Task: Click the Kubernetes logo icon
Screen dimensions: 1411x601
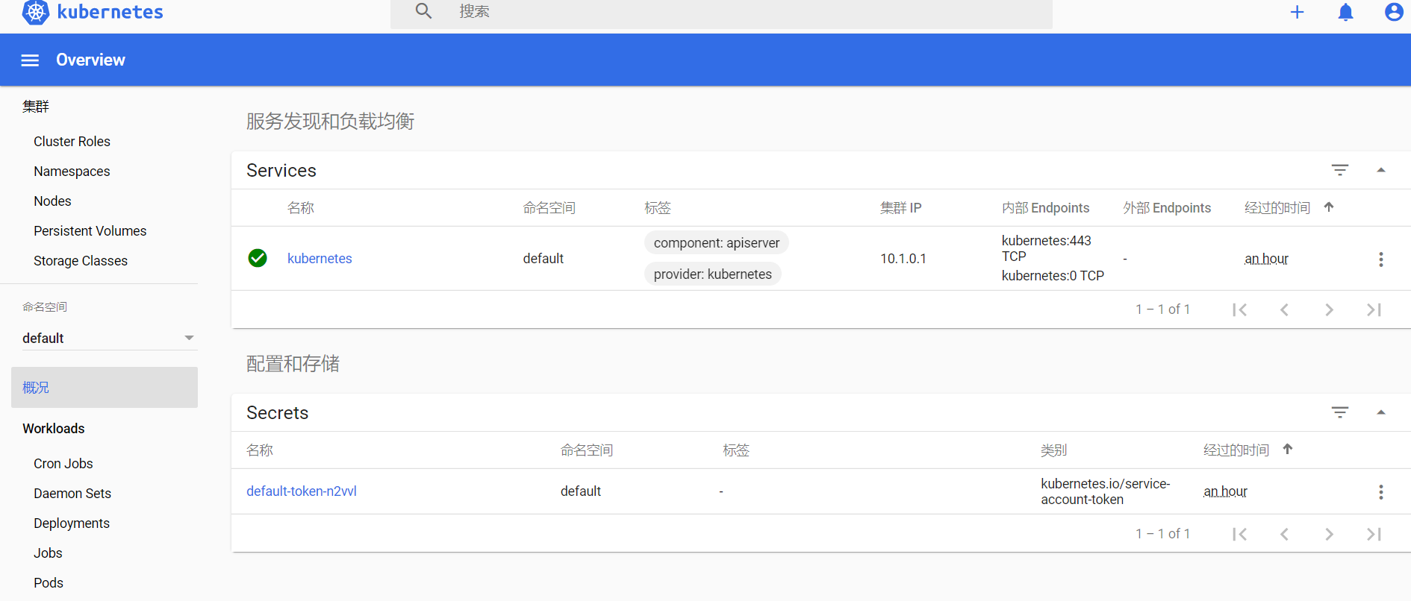Action: click(36, 12)
